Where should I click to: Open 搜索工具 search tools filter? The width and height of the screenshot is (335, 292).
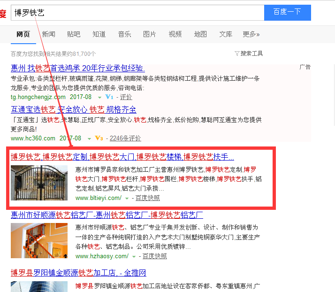pos(249,54)
